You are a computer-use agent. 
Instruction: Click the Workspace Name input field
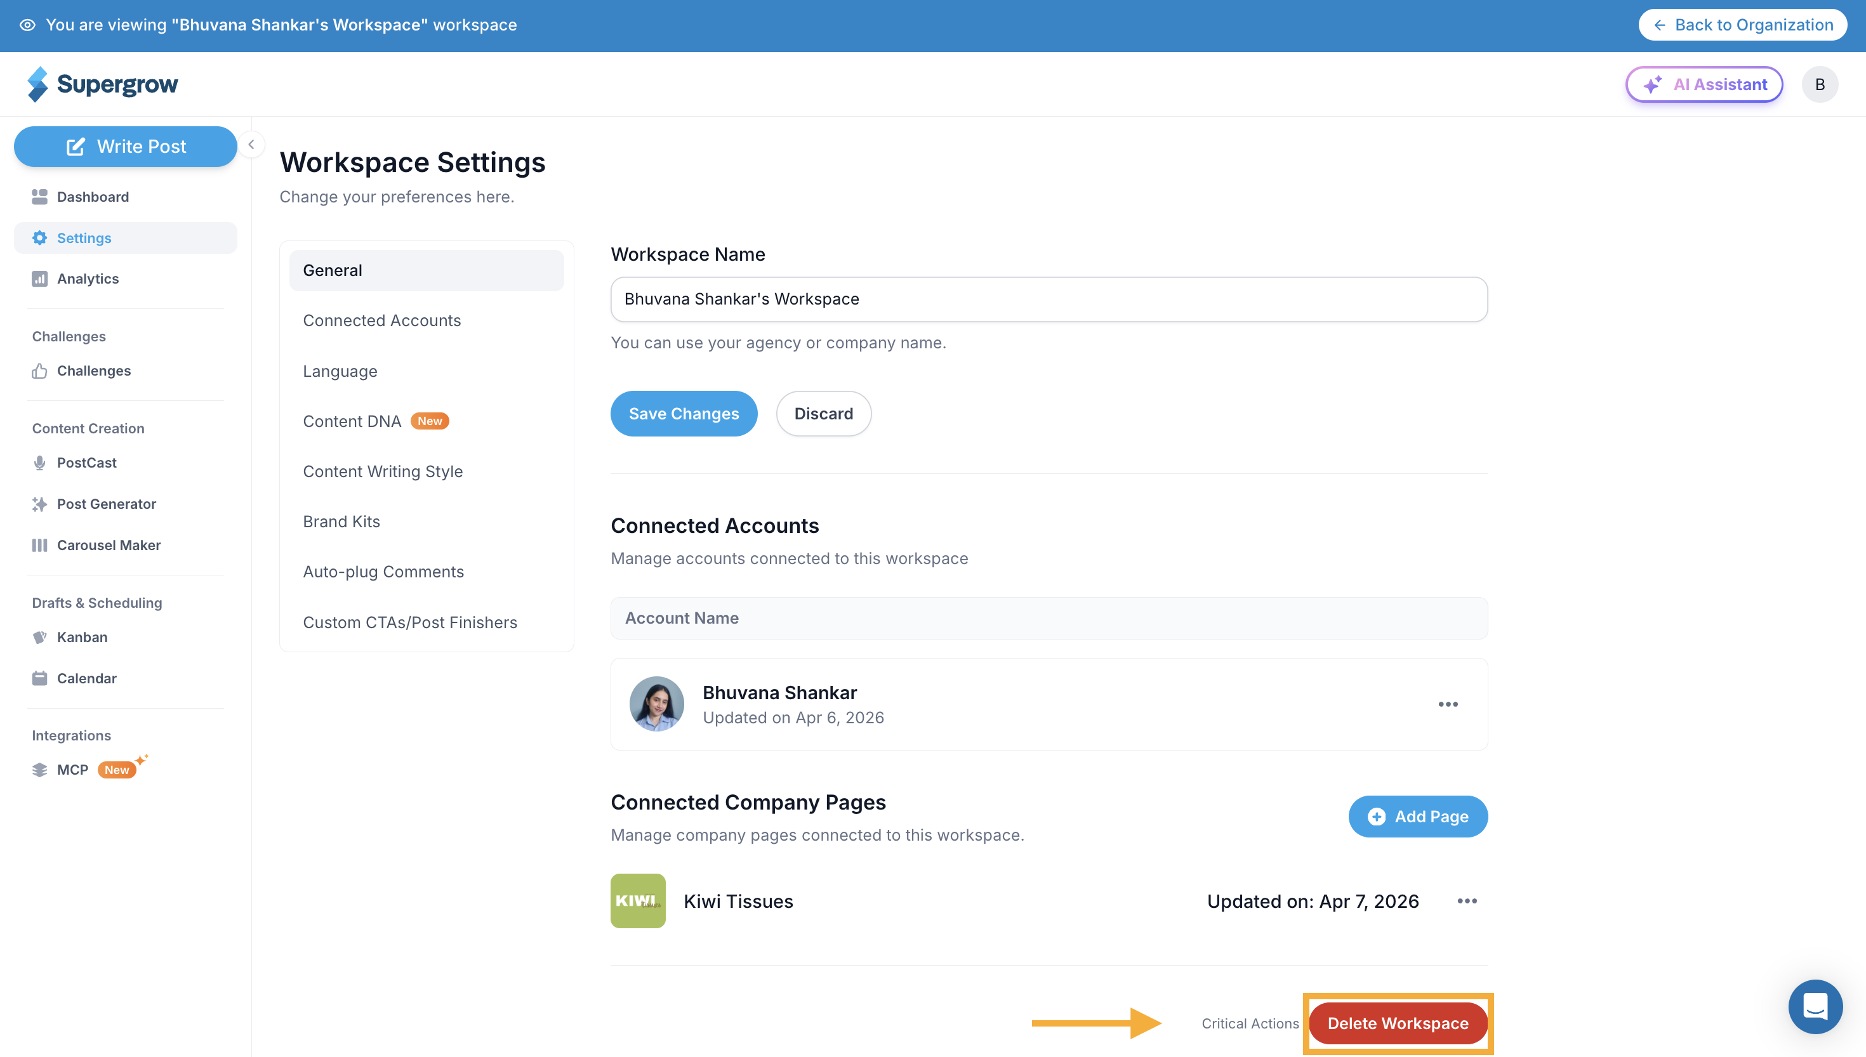tap(1049, 299)
